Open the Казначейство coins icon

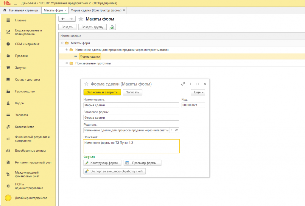pyautogui.click(x=8, y=127)
